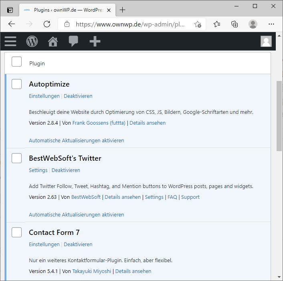Tick the Autoptimize plugin checkbox
Screen dimensions: 283x281
point(16,84)
